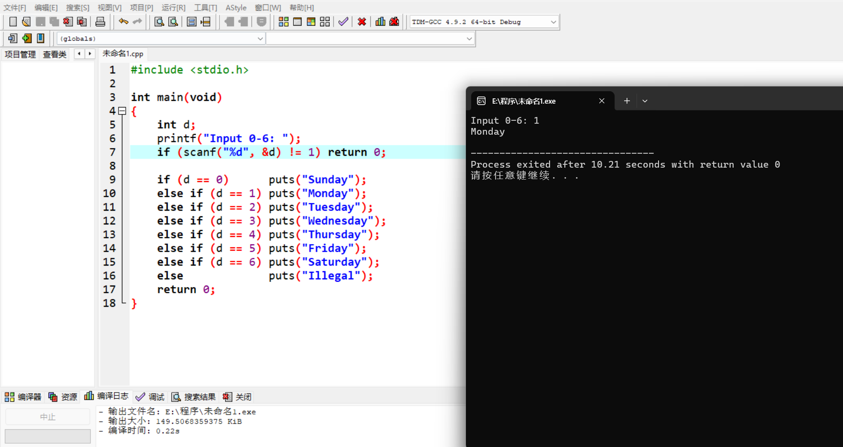Image resolution: width=843 pixels, height=447 pixels.
Task: Click the Undo arrow icon
Action: [x=123, y=21]
